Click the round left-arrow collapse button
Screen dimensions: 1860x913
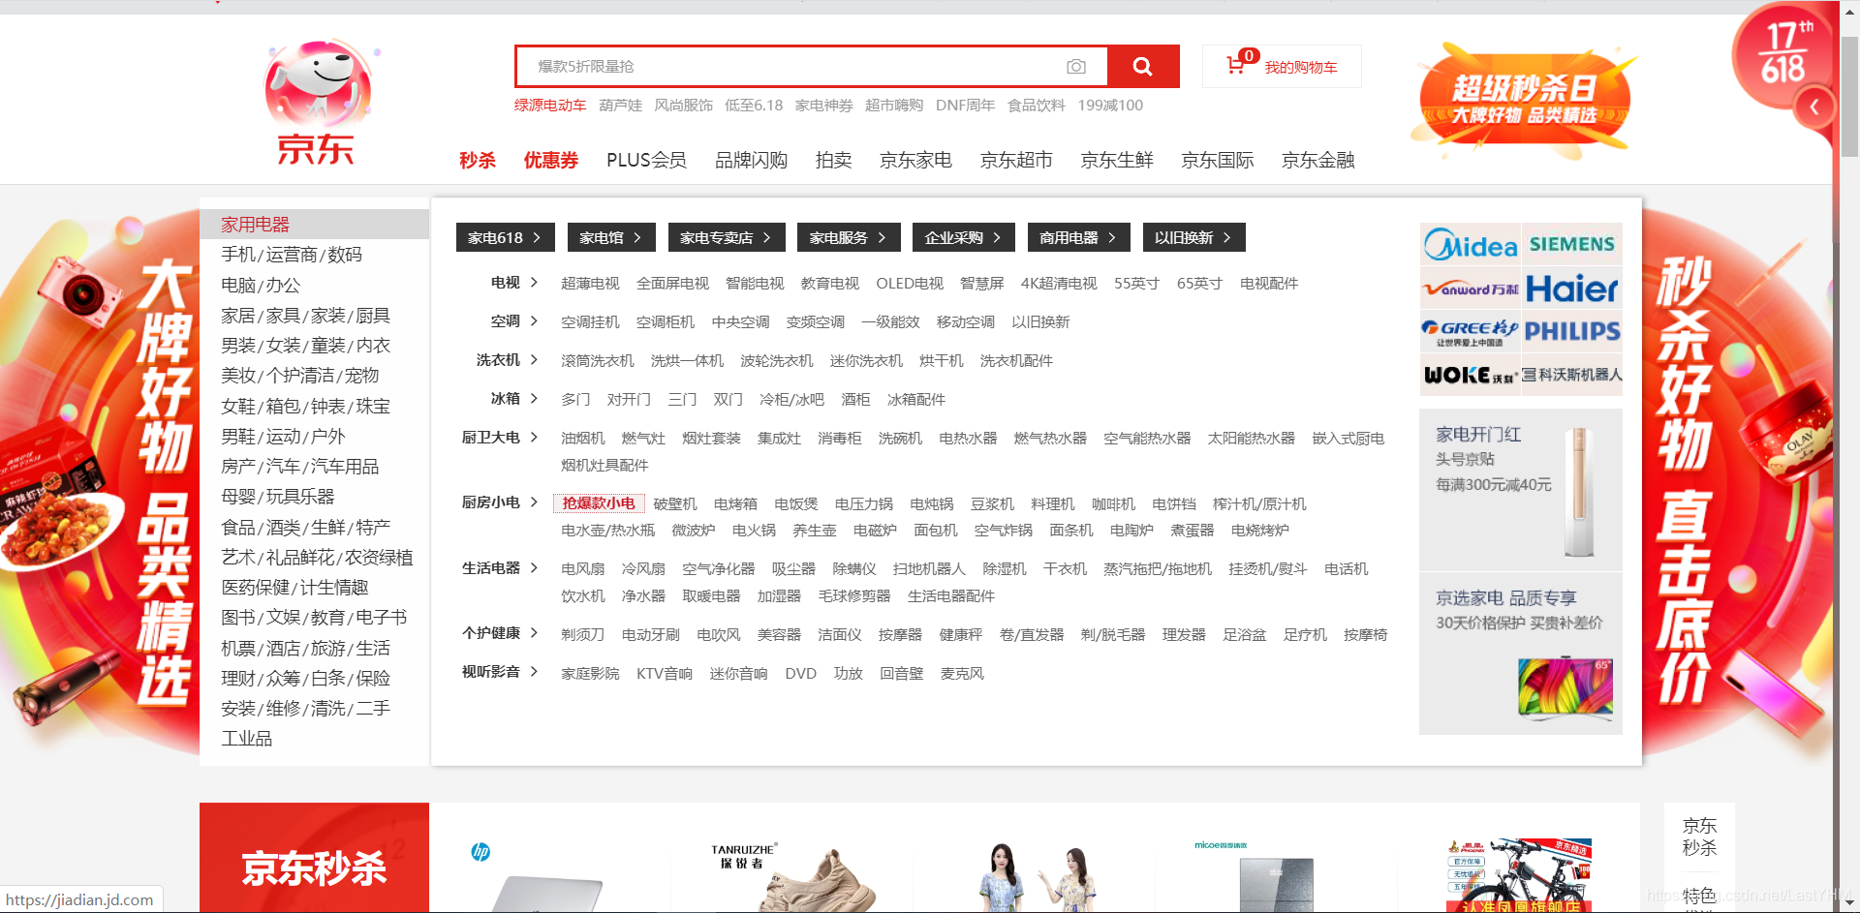click(x=1814, y=107)
